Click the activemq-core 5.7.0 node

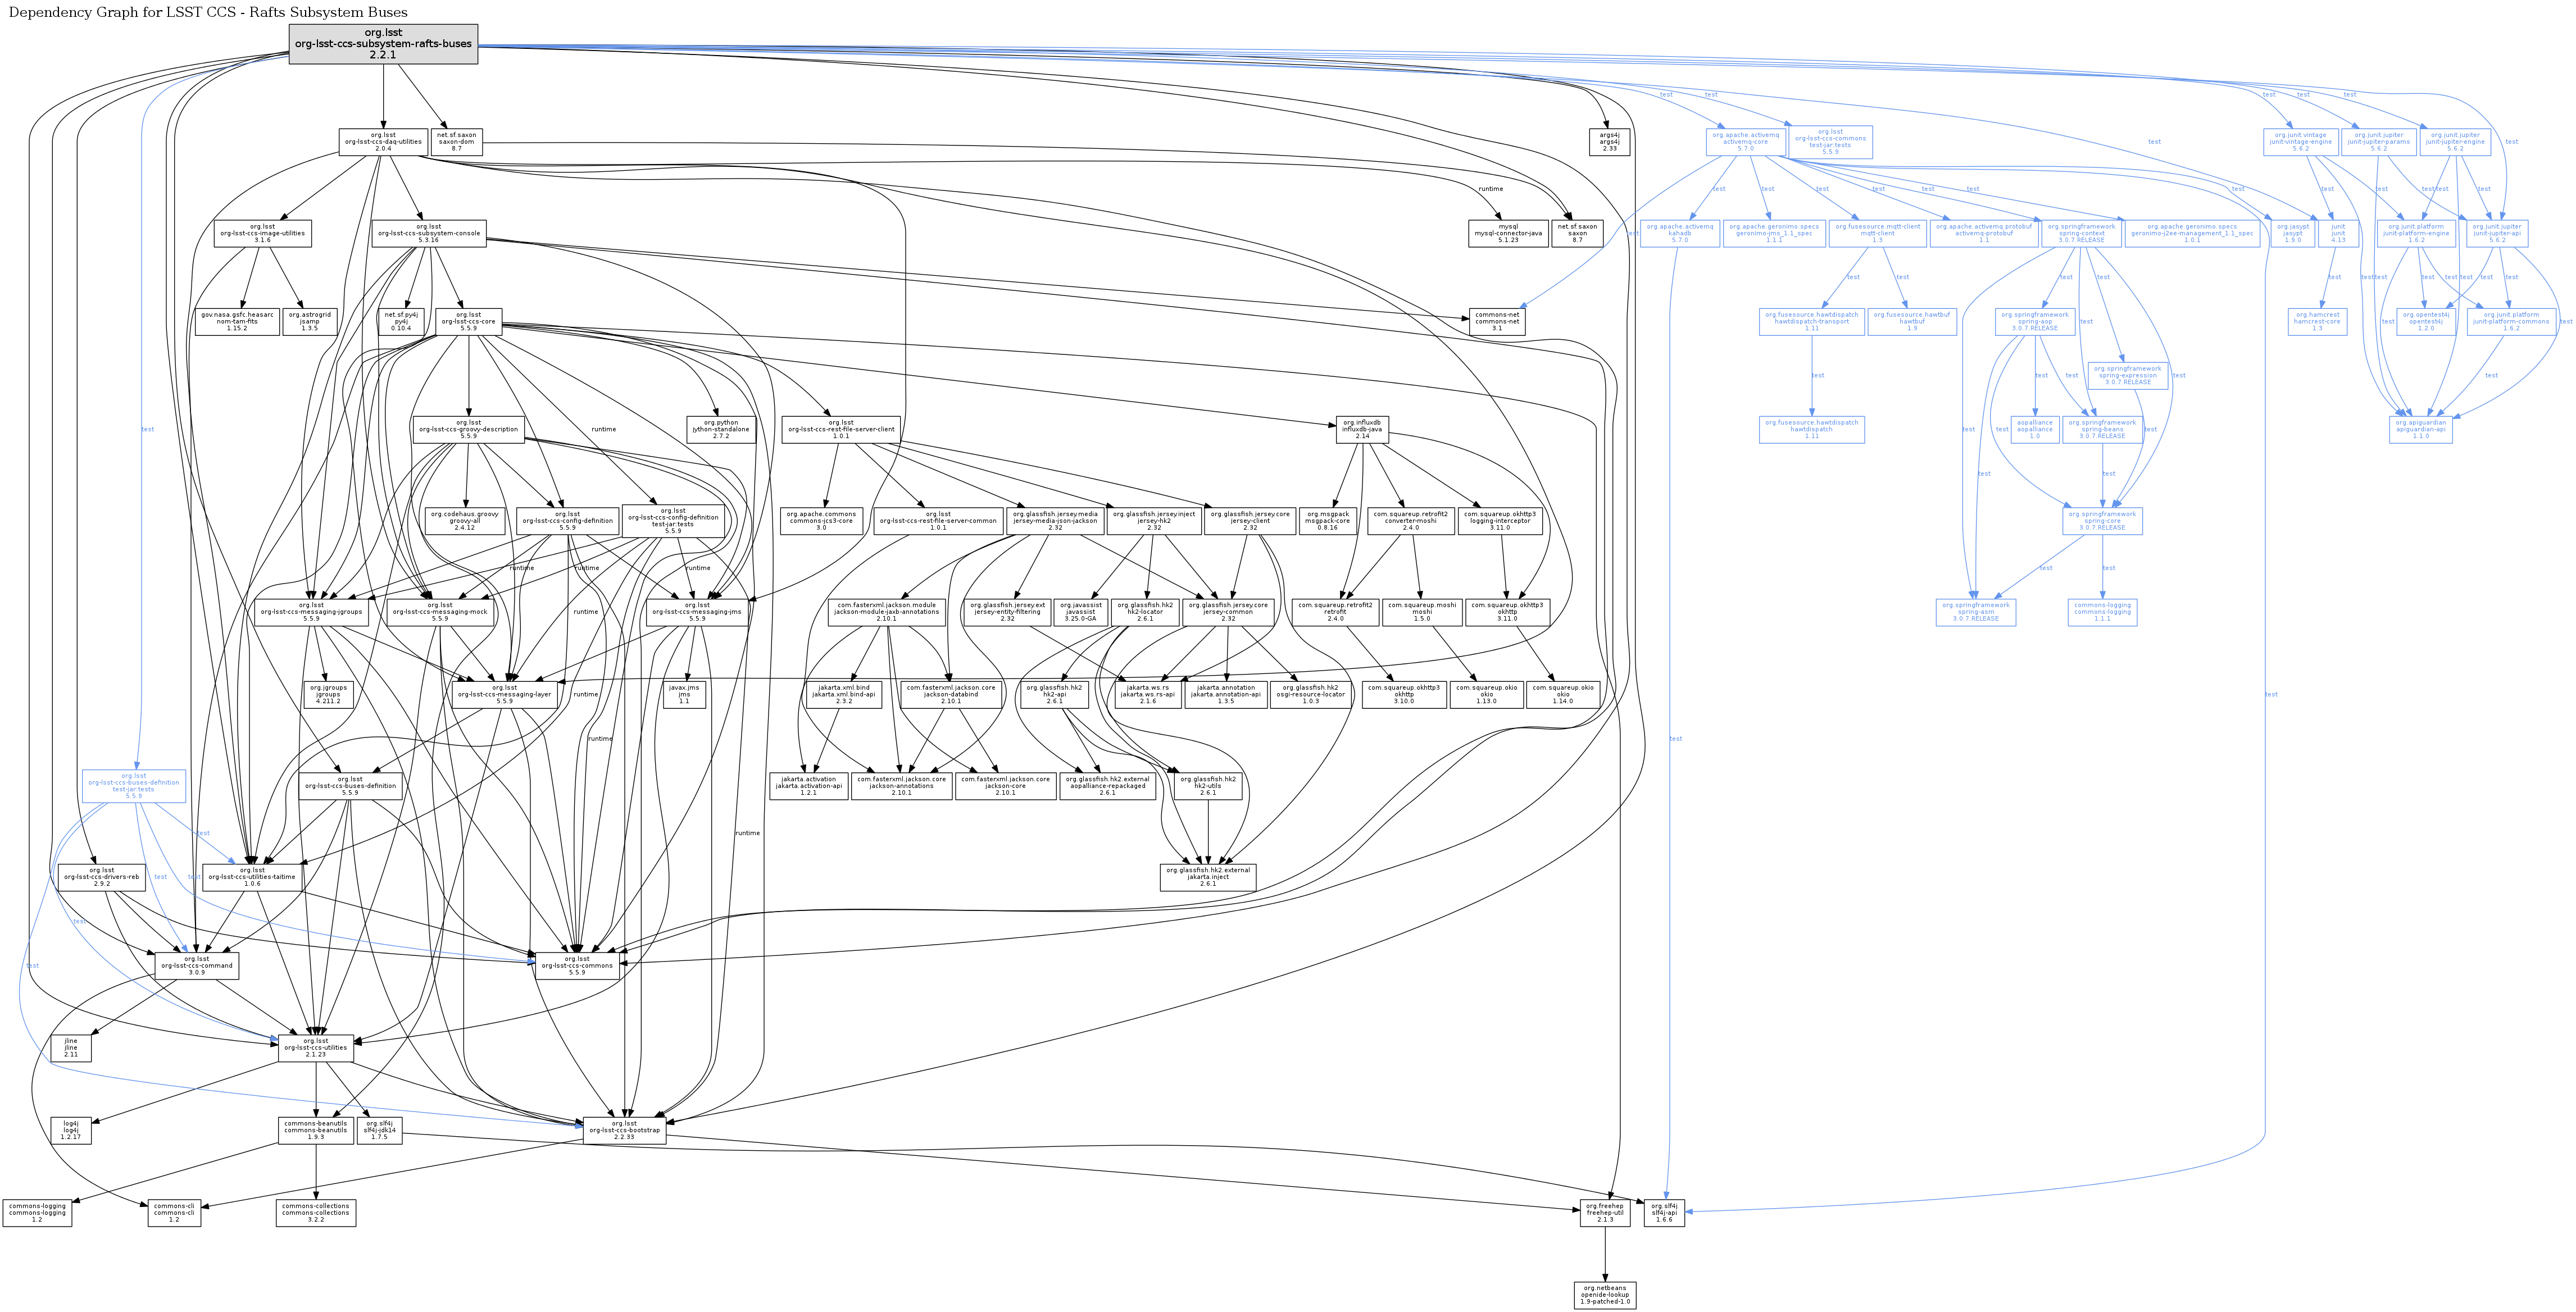[1745, 142]
